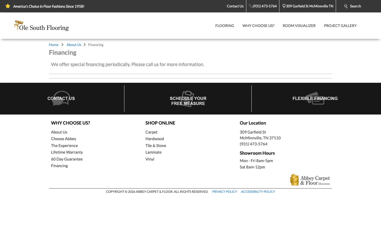This screenshot has width=381, height=238.
Task: Click the CONTACT US banner with chat bubbles
Action: coord(61,98)
